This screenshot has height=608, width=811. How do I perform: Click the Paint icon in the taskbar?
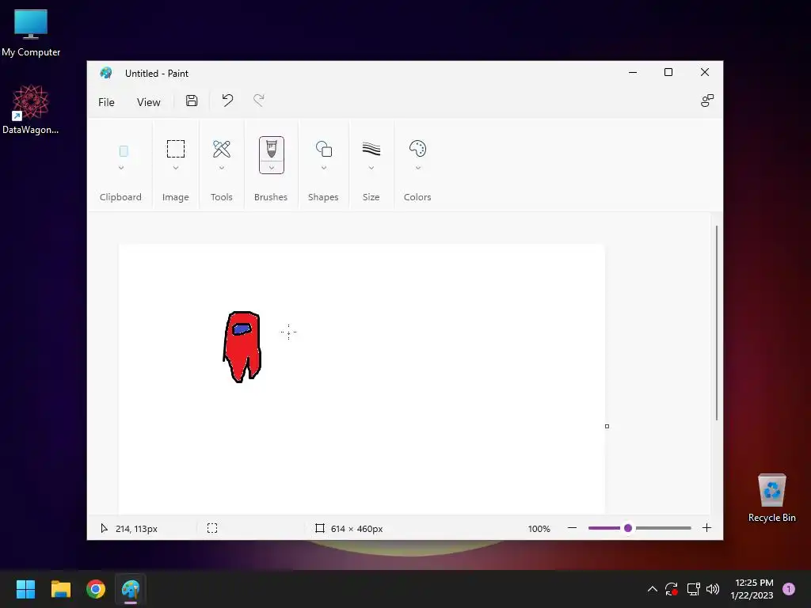[x=131, y=589]
